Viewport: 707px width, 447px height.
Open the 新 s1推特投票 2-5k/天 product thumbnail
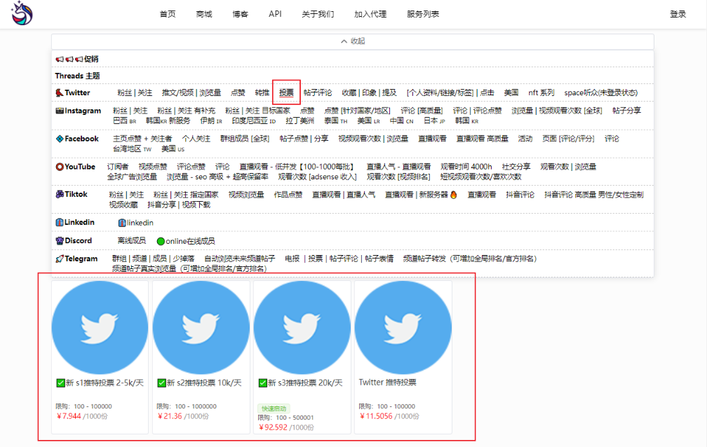[x=100, y=328]
